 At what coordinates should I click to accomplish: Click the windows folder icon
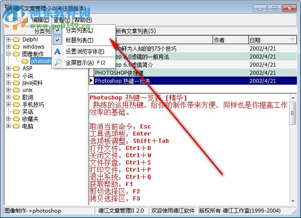tap(17, 47)
